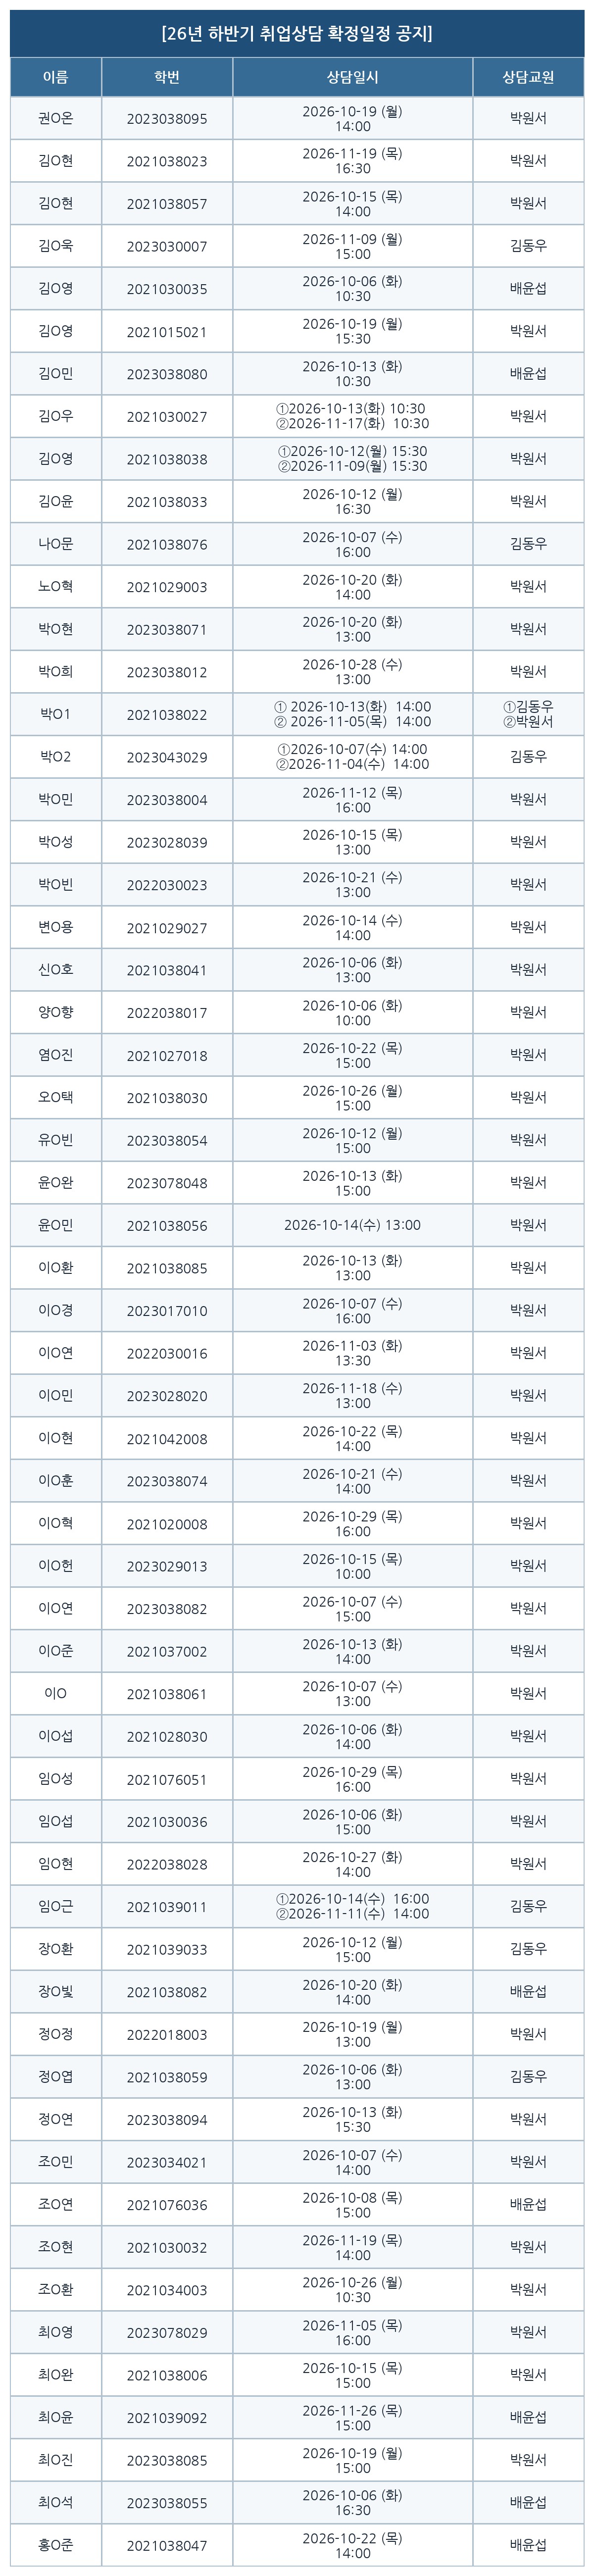This screenshot has height=2576, width=594.
Task: Select the name cell 임O근
Action: (x=56, y=1906)
